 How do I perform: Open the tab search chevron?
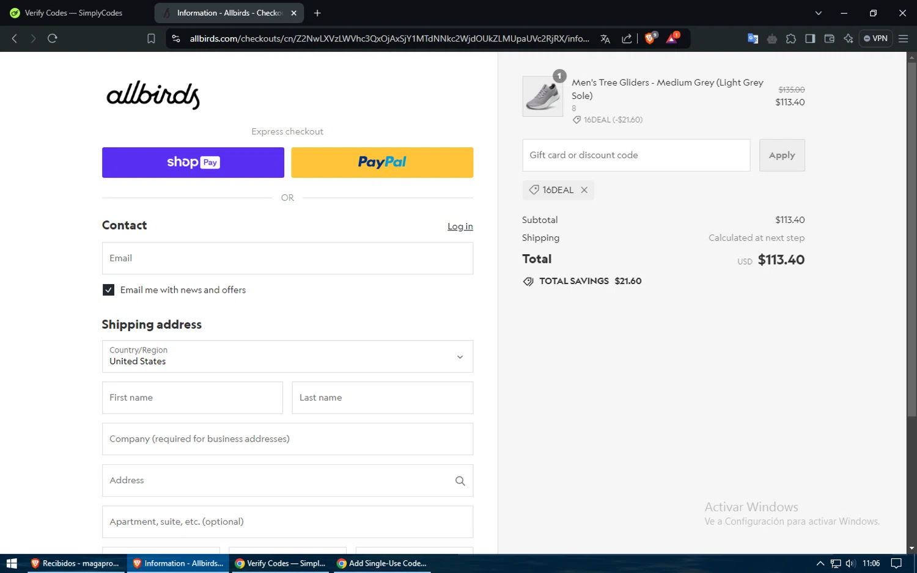pyautogui.click(x=819, y=13)
